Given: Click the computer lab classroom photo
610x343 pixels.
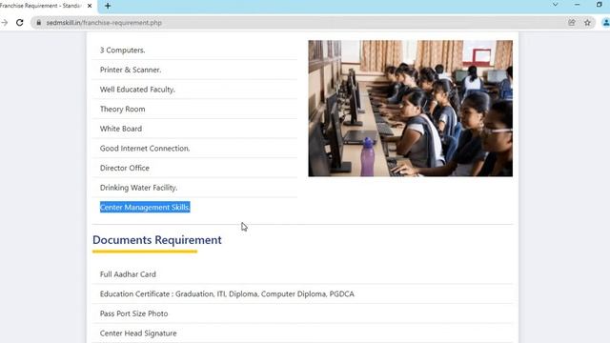Looking at the screenshot, I should pyautogui.click(x=411, y=108).
